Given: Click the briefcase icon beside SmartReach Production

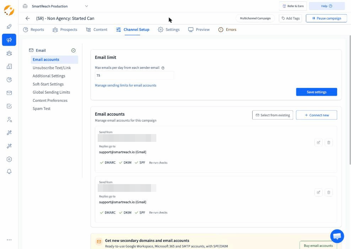Looking at the screenshot, I should pyautogui.click(x=25, y=6).
